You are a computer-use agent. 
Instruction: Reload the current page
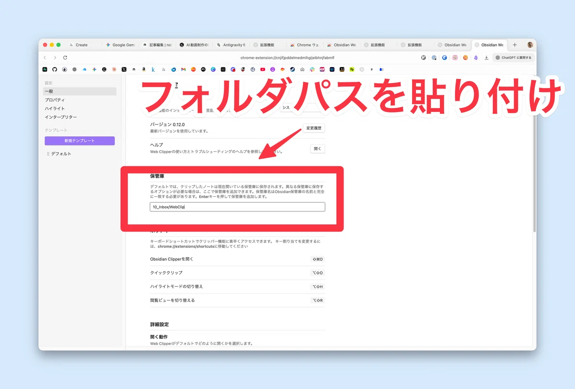click(x=65, y=57)
